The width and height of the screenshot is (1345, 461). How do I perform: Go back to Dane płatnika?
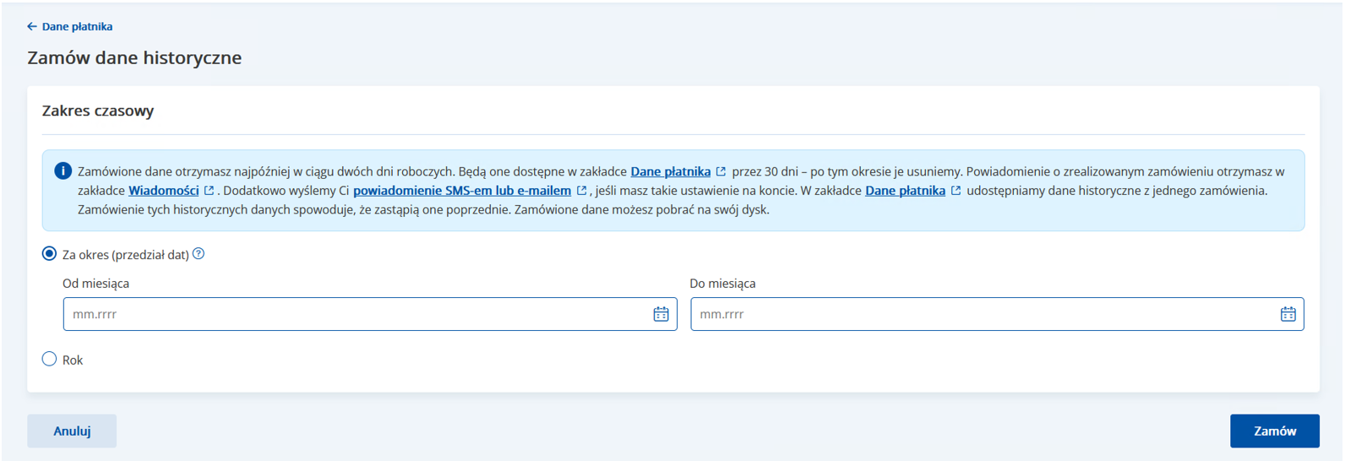coord(69,26)
